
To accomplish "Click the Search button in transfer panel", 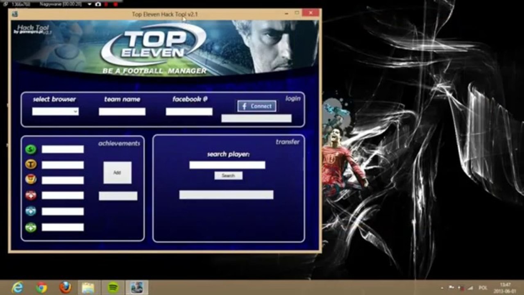I will [x=228, y=175].
